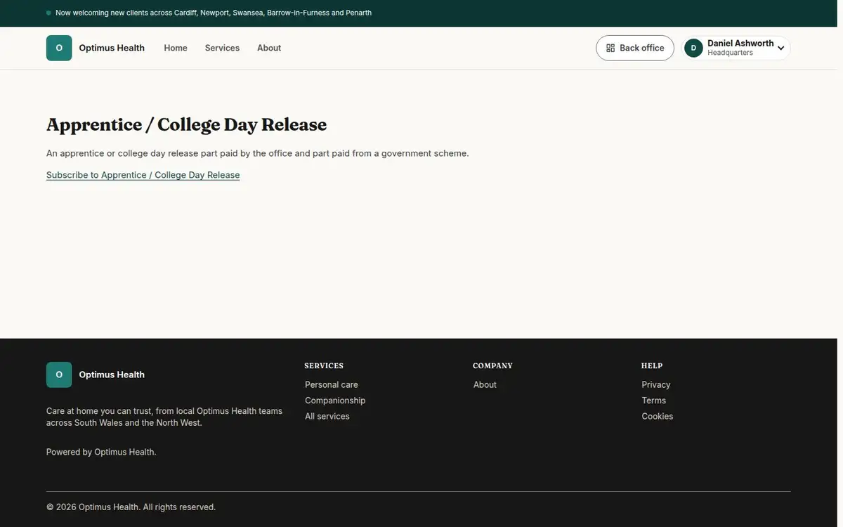Click the green status dot in announcement bar

click(48, 13)
